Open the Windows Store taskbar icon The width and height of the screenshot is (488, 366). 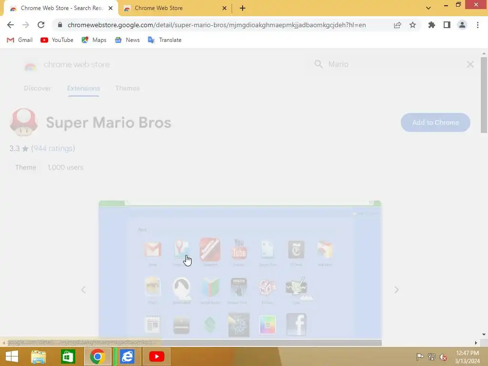coord(68,356)
